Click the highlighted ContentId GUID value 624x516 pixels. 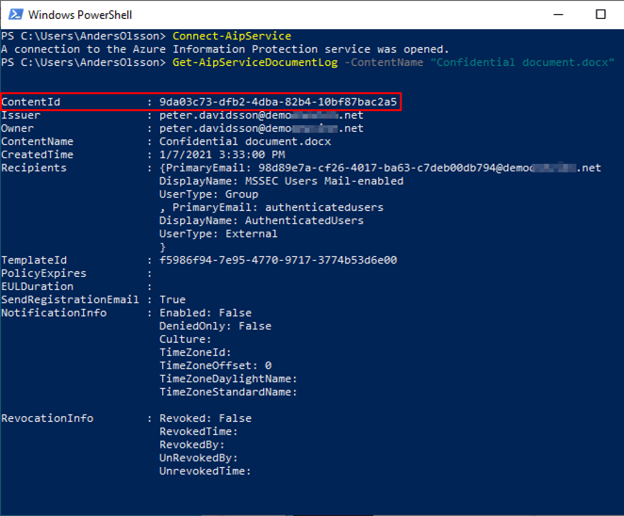pos(278,101)
